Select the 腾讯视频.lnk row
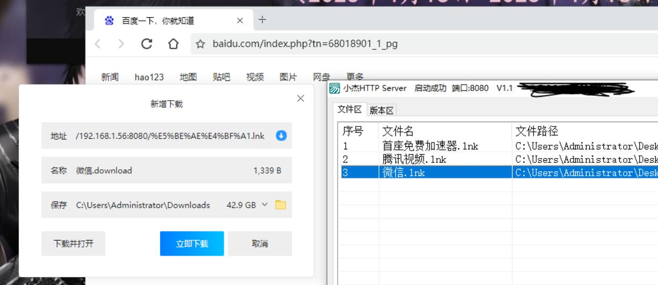The height and width of the screenshot is (285, 658). [499, 159]
